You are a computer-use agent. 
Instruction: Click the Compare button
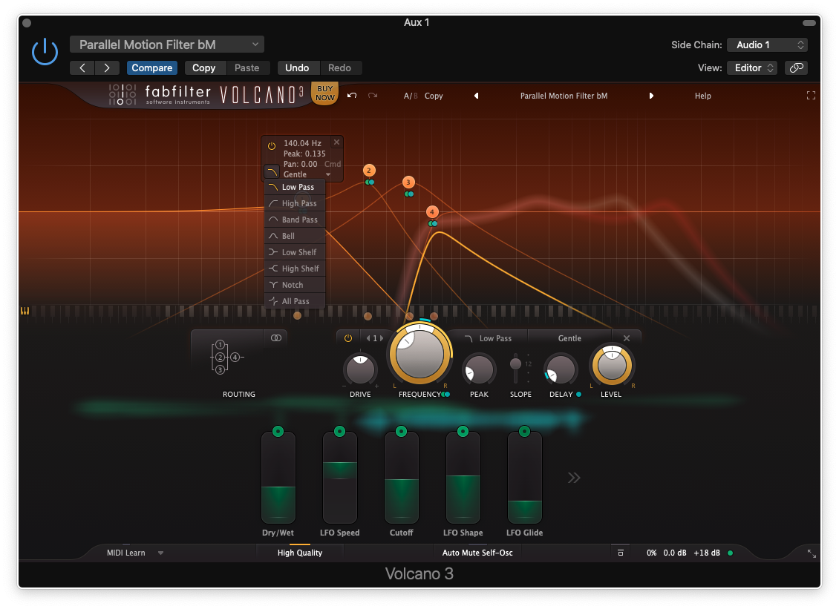point(151,68)
